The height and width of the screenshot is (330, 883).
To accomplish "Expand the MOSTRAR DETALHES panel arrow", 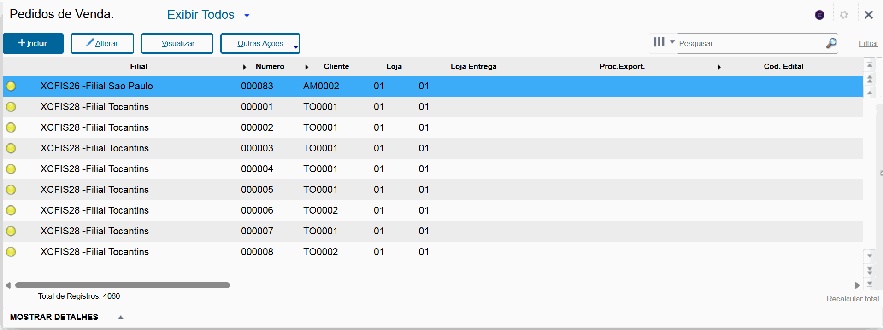I will 121,317.
